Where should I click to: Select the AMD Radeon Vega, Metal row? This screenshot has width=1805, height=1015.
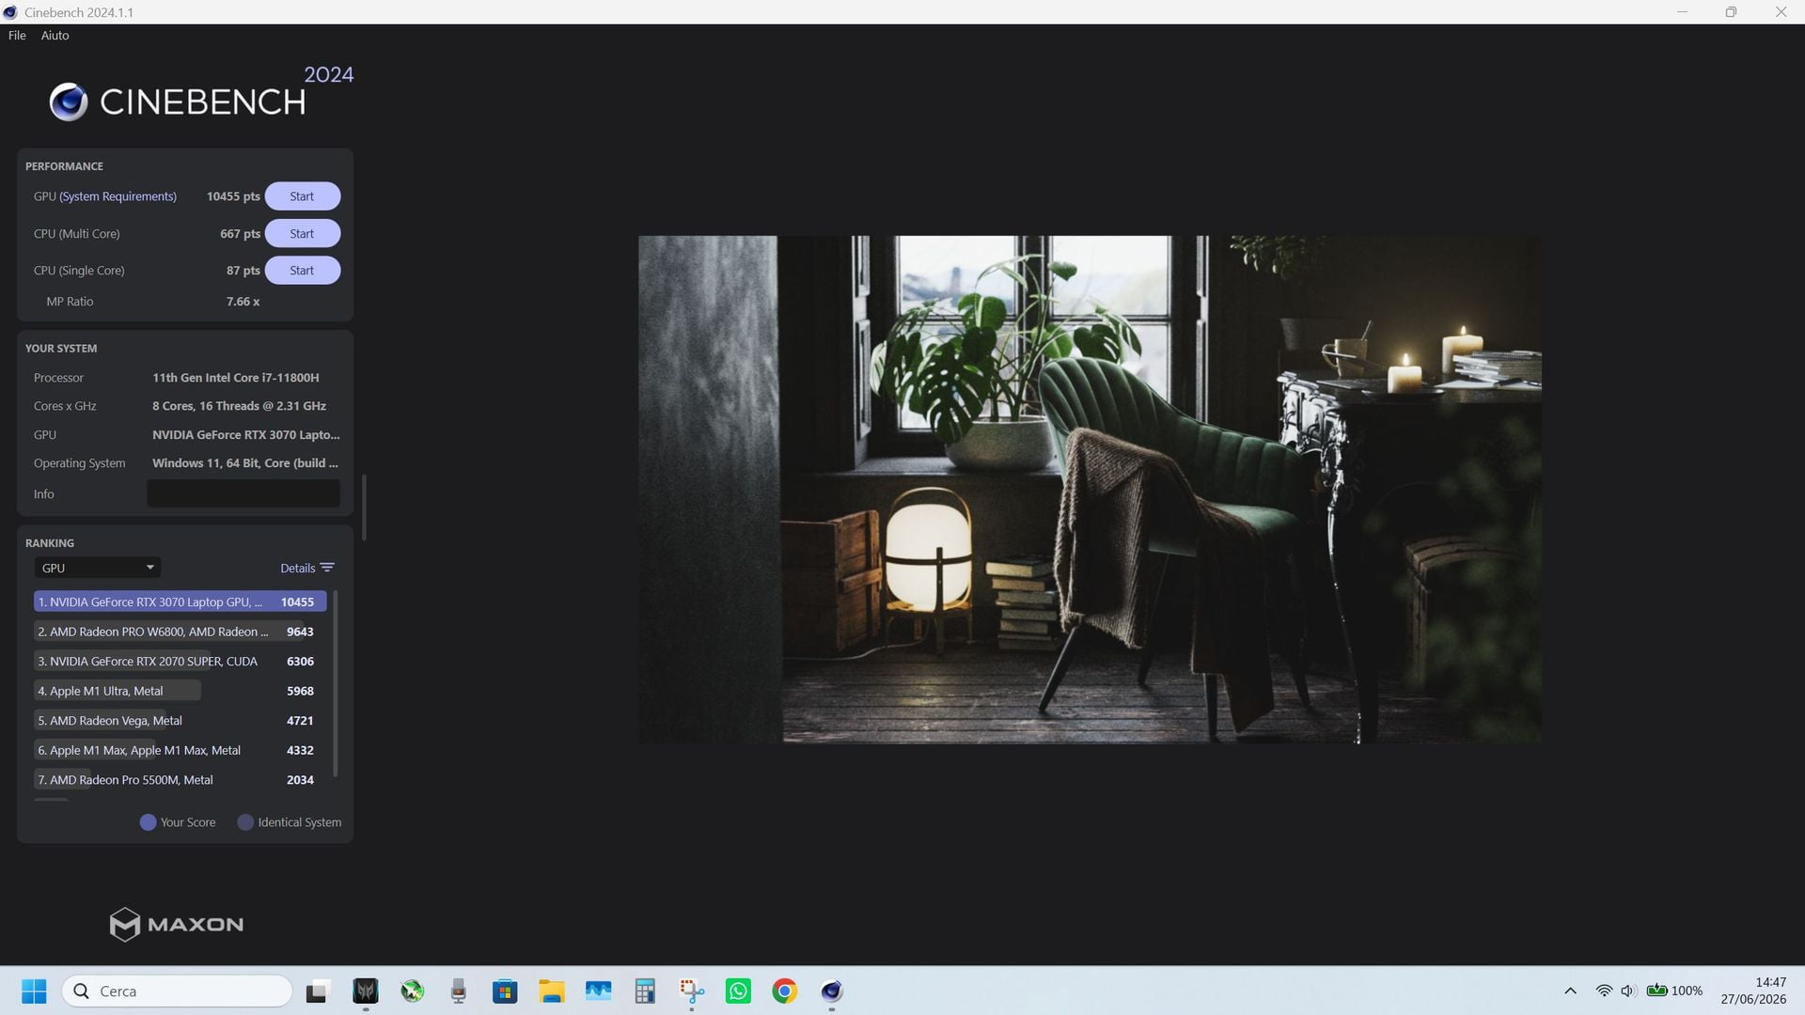click(180, 721)
